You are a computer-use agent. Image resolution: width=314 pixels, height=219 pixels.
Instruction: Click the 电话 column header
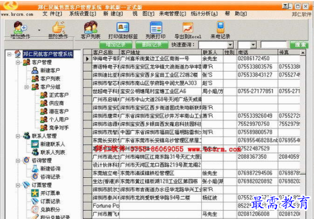(x=257, y=52)
